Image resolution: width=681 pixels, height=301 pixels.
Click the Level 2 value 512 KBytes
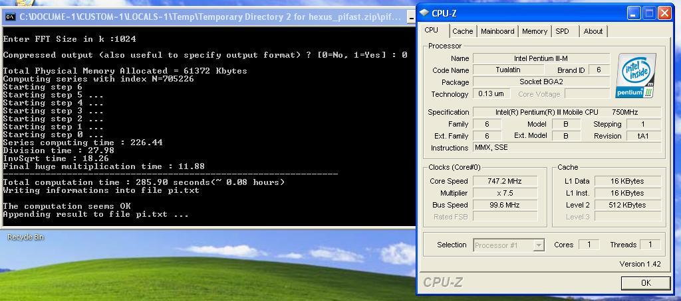628,205
